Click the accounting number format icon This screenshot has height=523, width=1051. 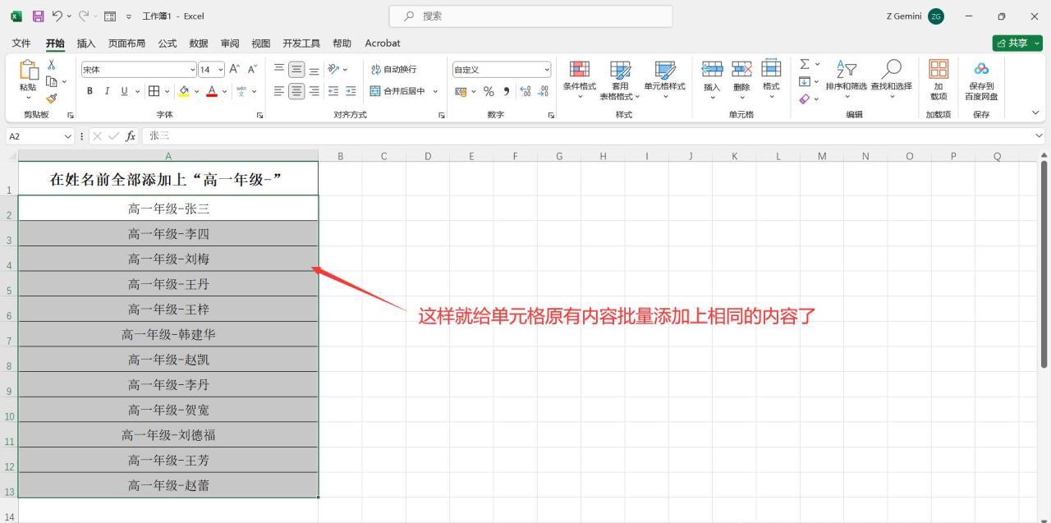pos(461,91)
